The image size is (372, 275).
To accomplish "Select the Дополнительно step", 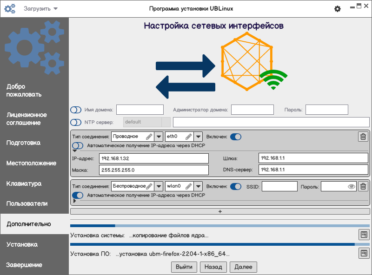I will [34, 224].
